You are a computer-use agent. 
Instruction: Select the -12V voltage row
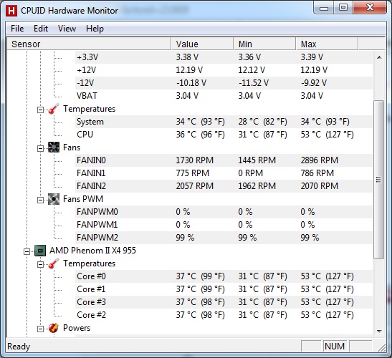click(224, 83)
